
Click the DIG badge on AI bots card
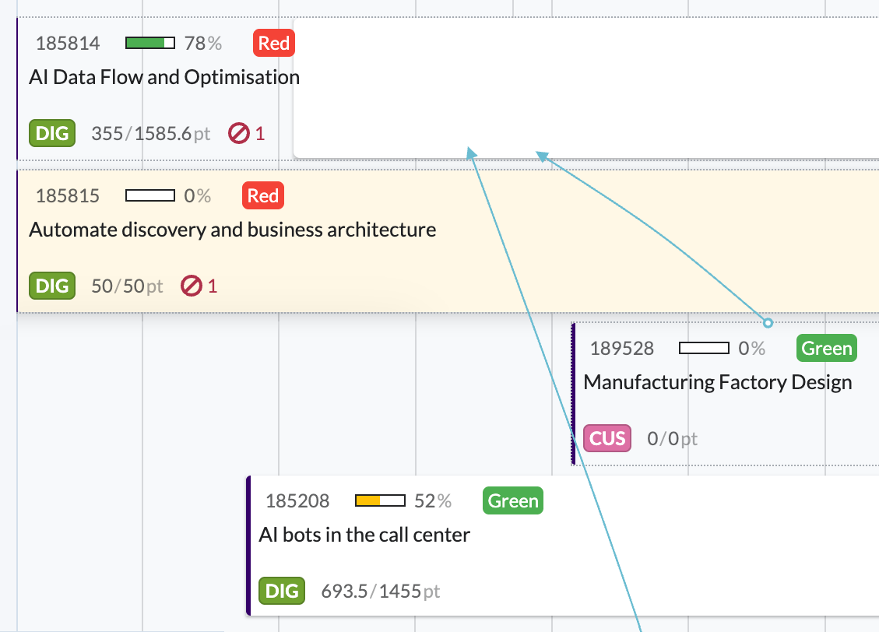pos(282,591)
